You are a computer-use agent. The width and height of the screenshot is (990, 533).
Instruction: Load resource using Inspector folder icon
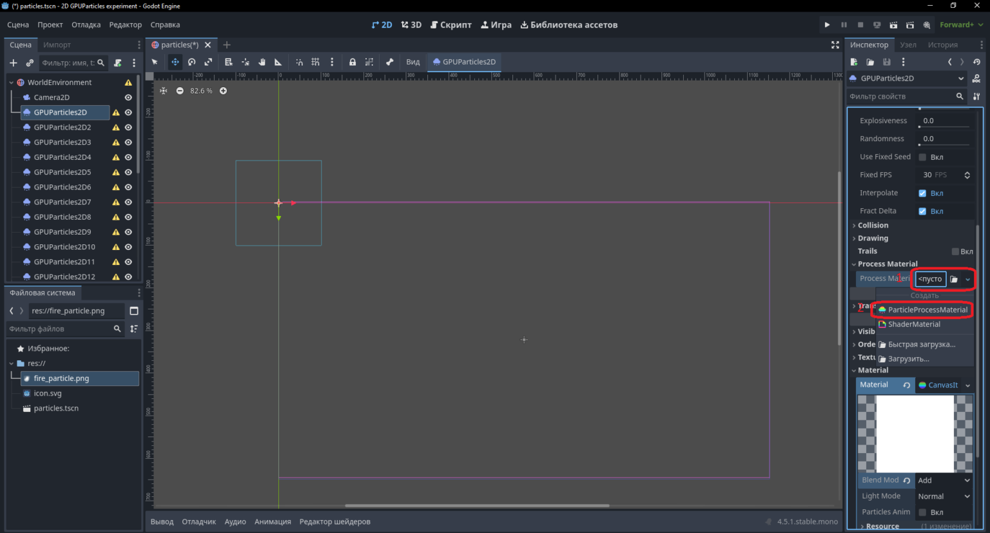(870, 62)
